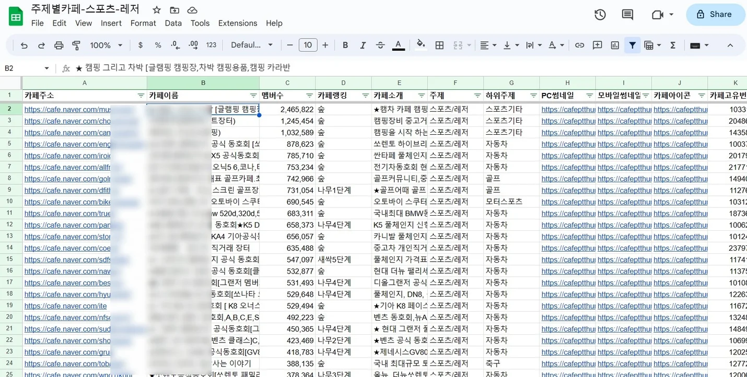This screenshot has height=377, width=747.
Task: Click PC썸네일 link in row 5
Action: [x=567, y=144]
